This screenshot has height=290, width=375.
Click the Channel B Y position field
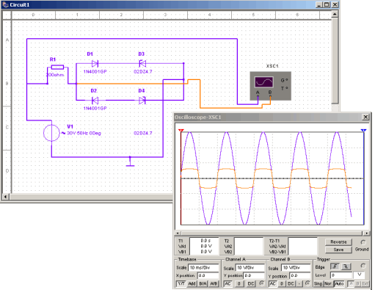[x=300, y=275]
